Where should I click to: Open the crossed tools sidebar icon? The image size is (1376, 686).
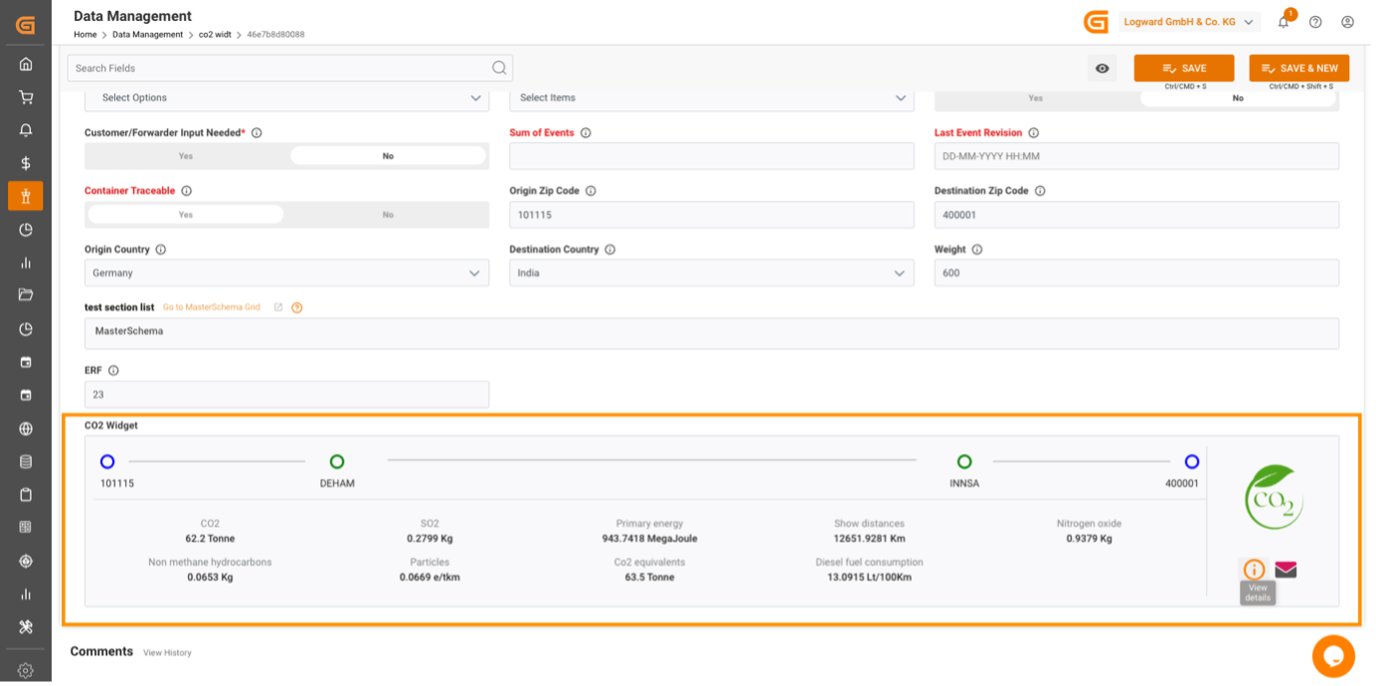[26, 627]
